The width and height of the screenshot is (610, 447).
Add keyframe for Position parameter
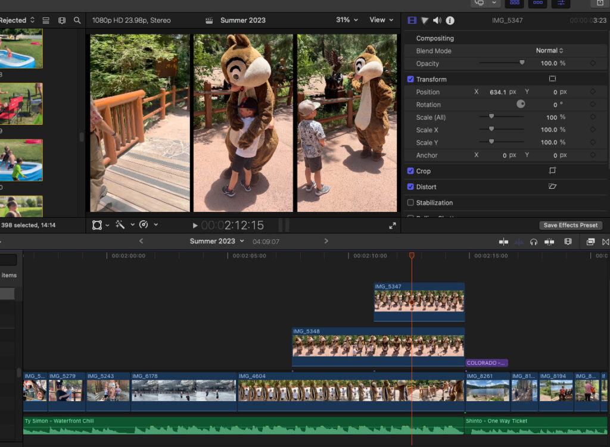point(593,92)
